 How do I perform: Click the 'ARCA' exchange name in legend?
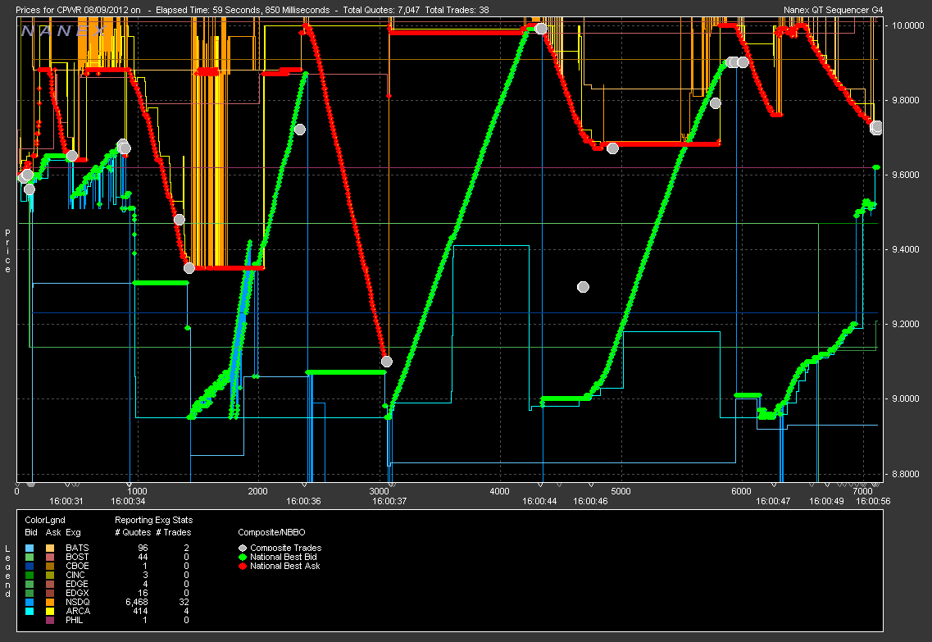[78, 611]
